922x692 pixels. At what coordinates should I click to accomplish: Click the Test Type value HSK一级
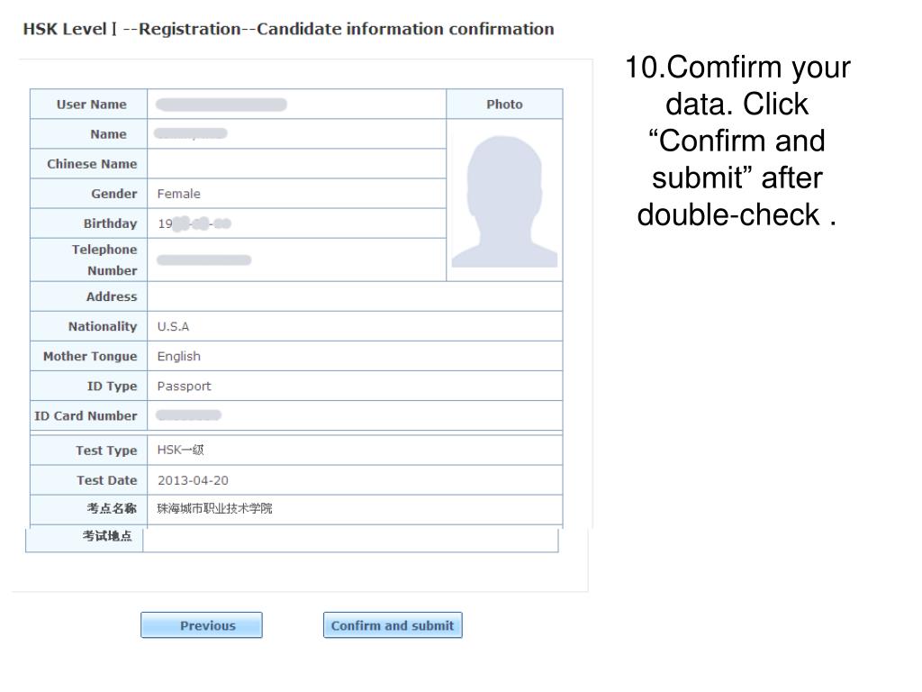pyautogui.click(x=180, y=451)
